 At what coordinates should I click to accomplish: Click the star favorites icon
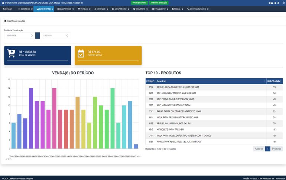coord(275,3)
